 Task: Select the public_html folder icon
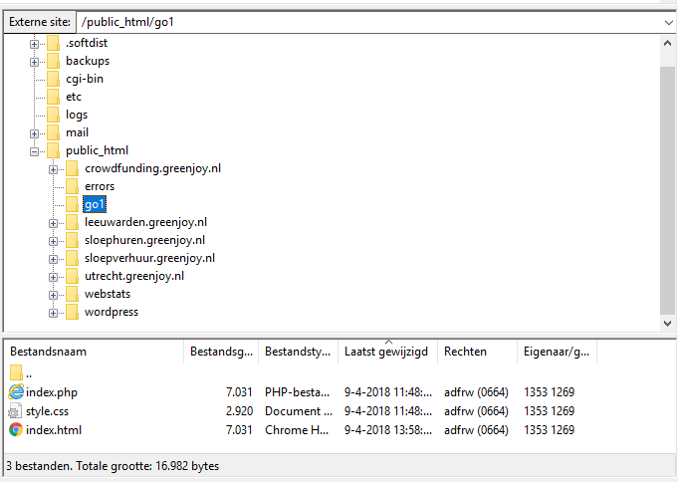[53, 150]
